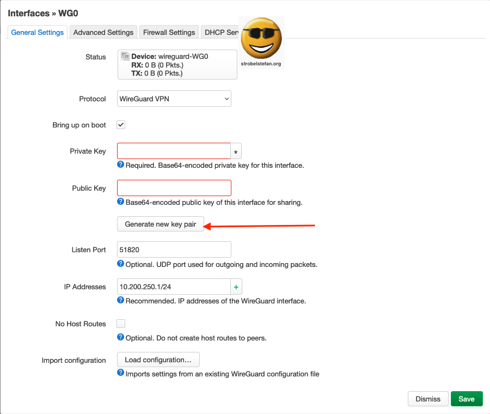Viewport: 490px width, 414px height.
Task: Click the device icon in the Status box
Action: pyautogui.click(x=124, y=55)
